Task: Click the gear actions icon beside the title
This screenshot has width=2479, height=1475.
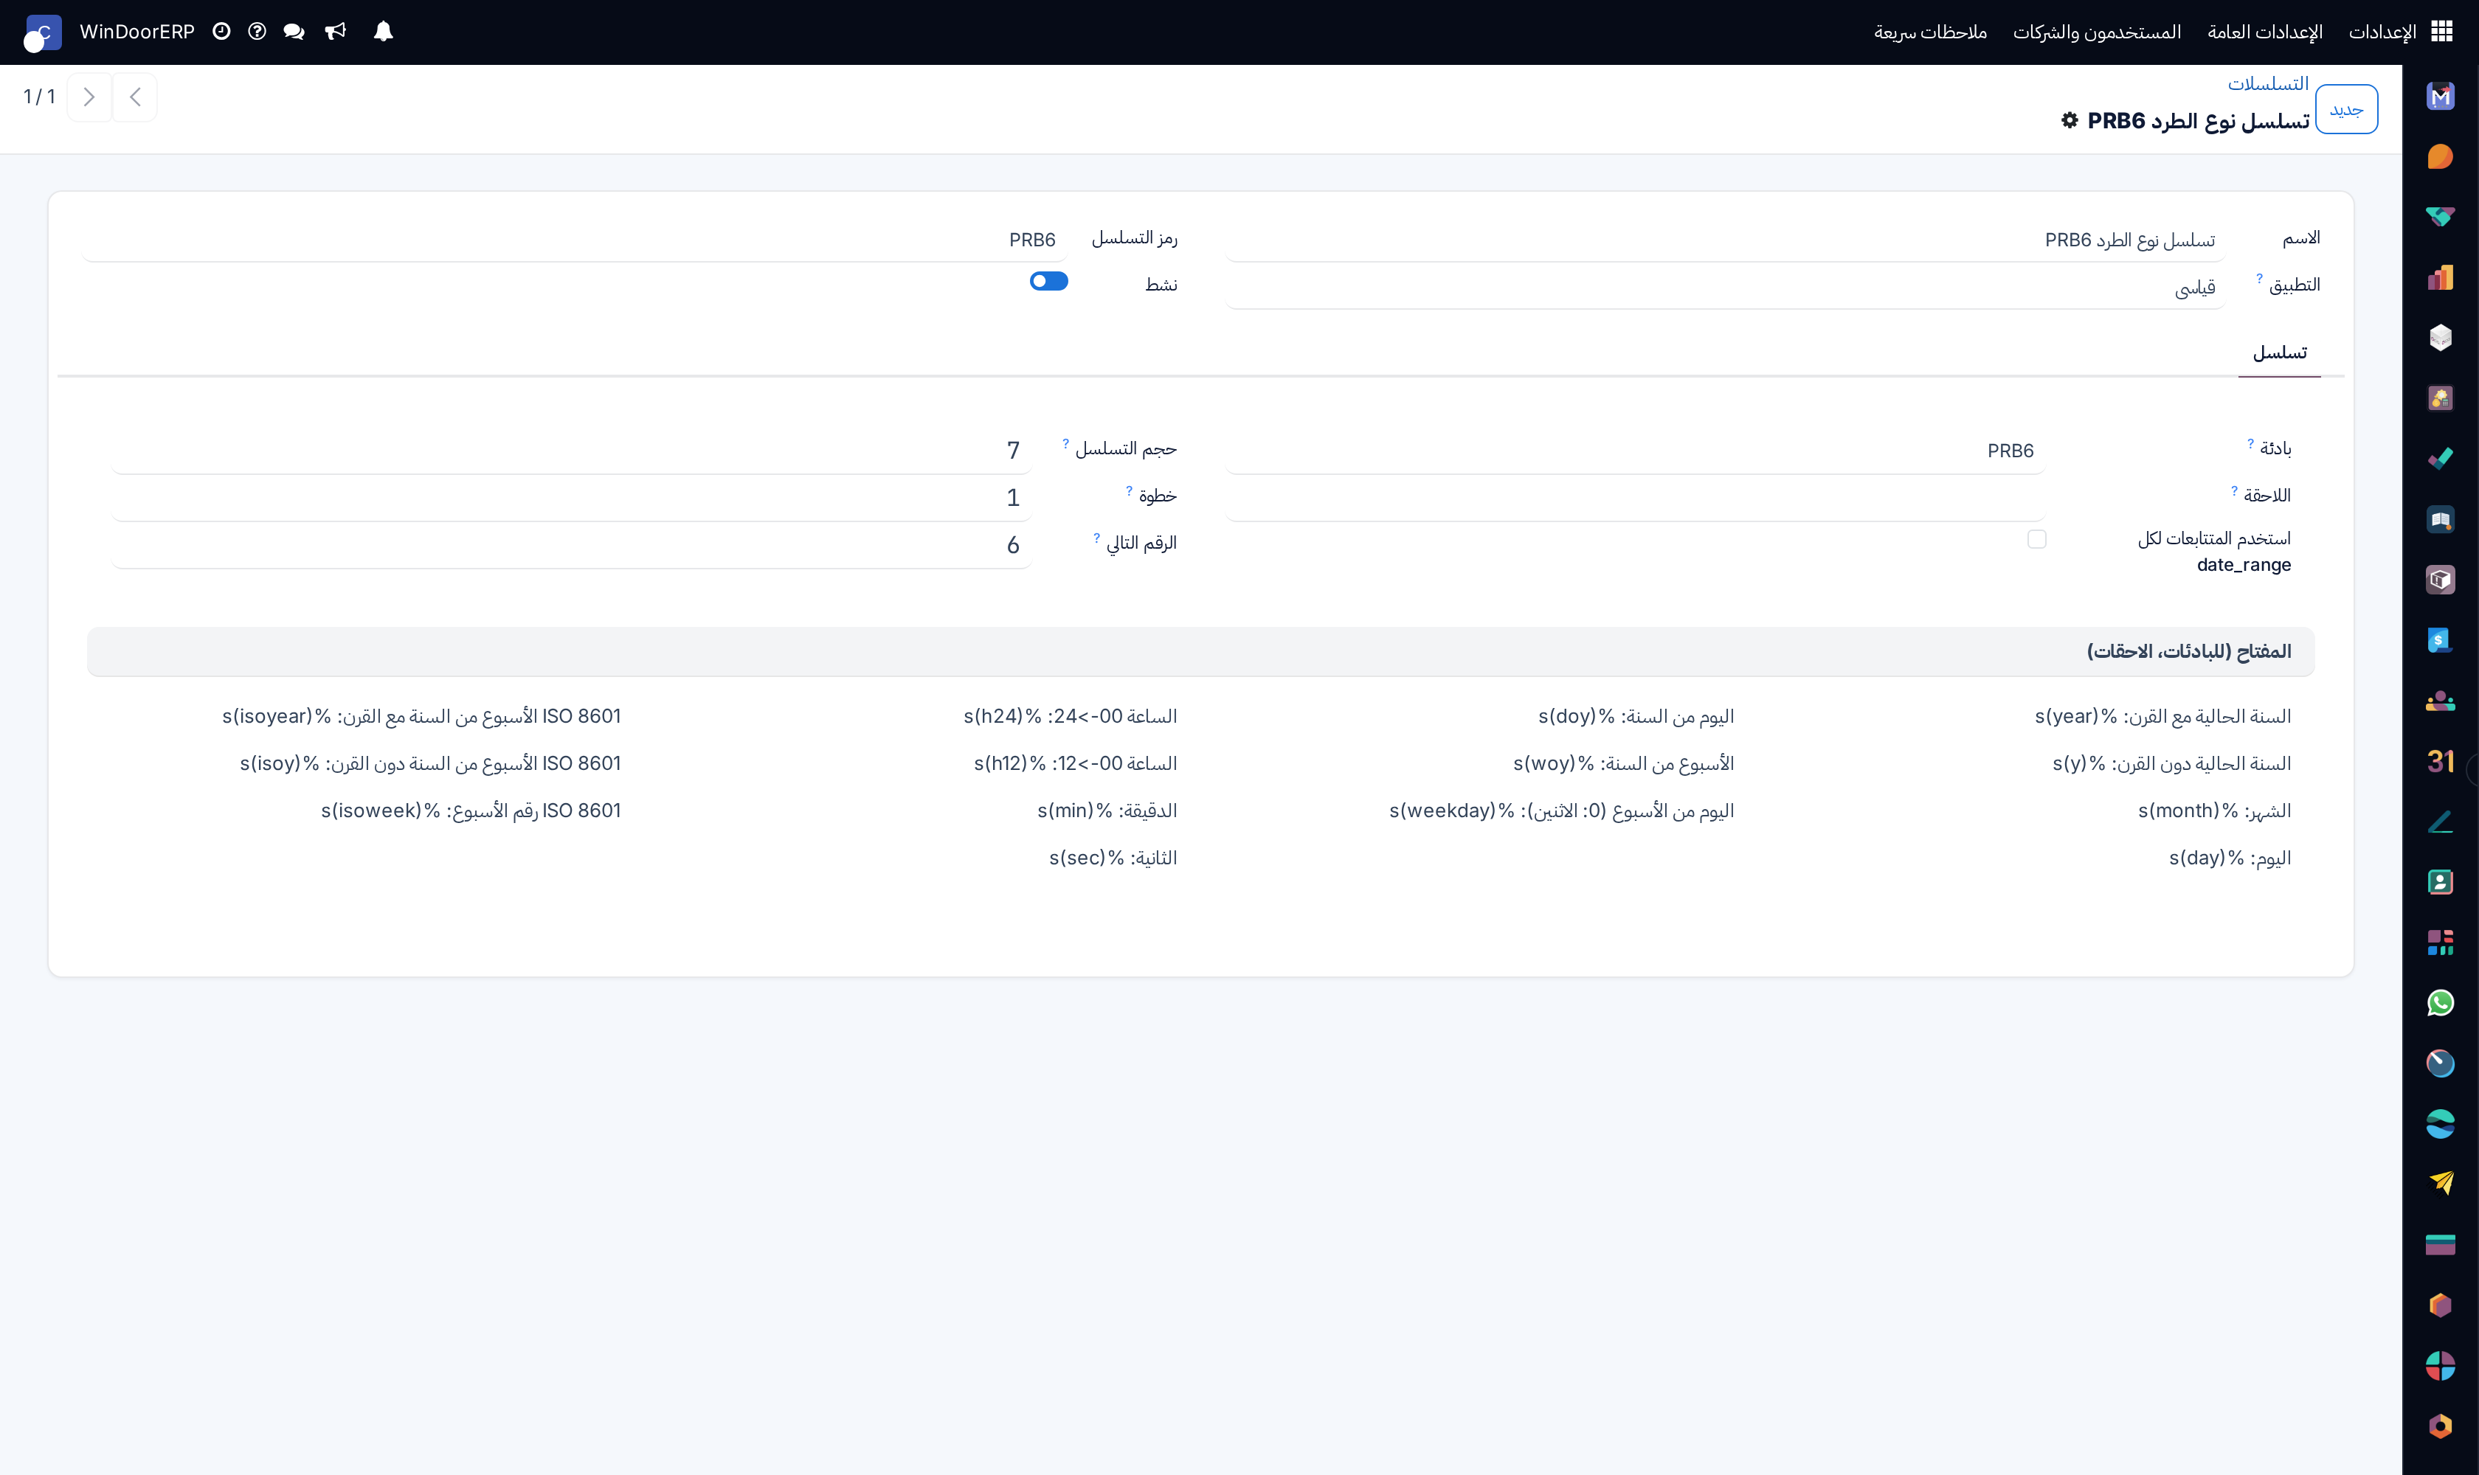Action: [2070, 120]
